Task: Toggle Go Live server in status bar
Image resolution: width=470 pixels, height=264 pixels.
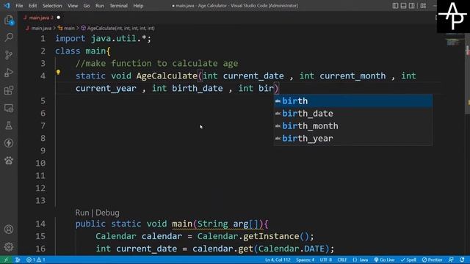Action: 384,260
